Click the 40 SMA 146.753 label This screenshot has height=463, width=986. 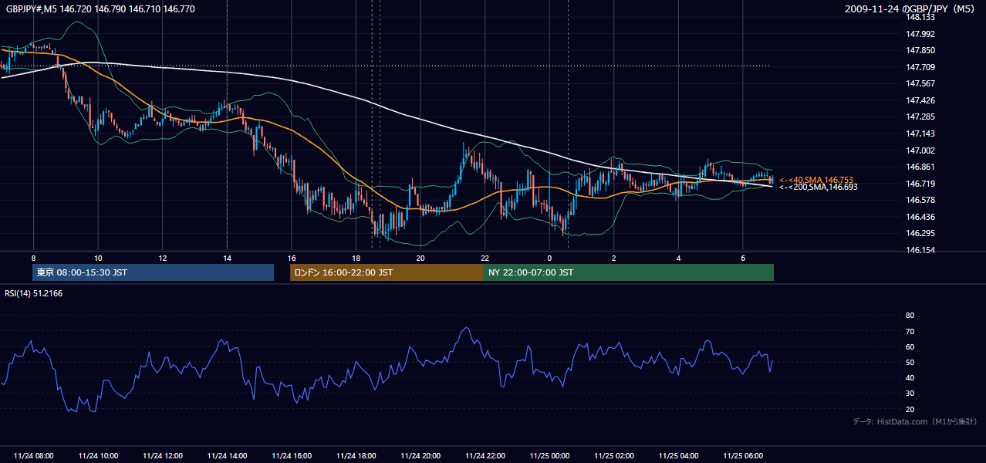pyautogui.click(x=816, y=180)
